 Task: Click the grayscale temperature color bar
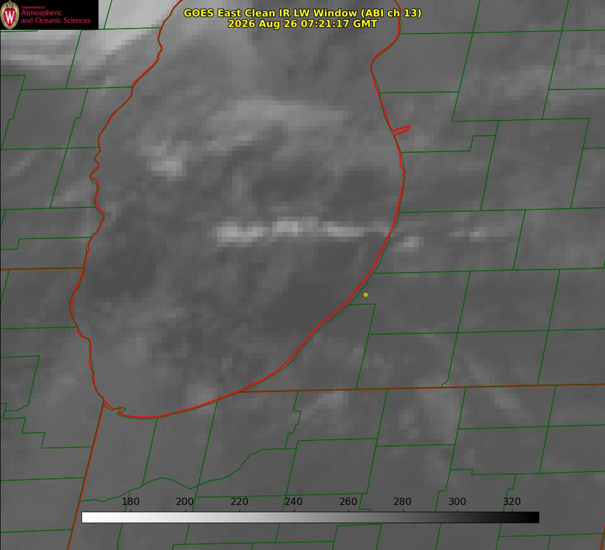point(310,517)
